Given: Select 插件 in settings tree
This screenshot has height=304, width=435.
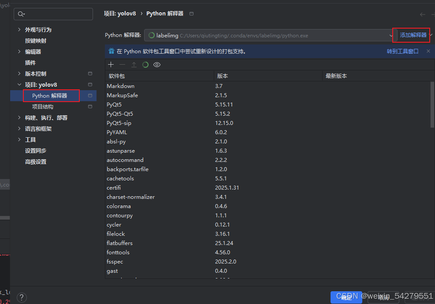Looking at the screenshot, I should 30,63.
